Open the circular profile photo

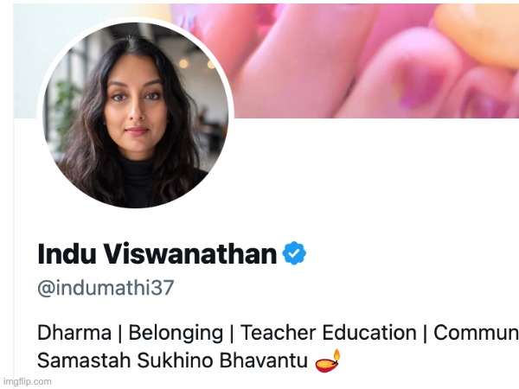[x=136, y=116]
